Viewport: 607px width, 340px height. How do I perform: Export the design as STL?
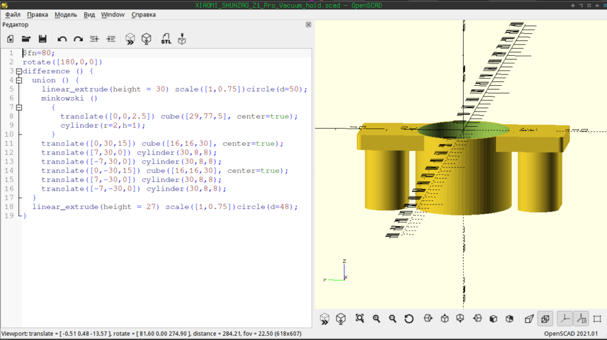pos(166,39)
